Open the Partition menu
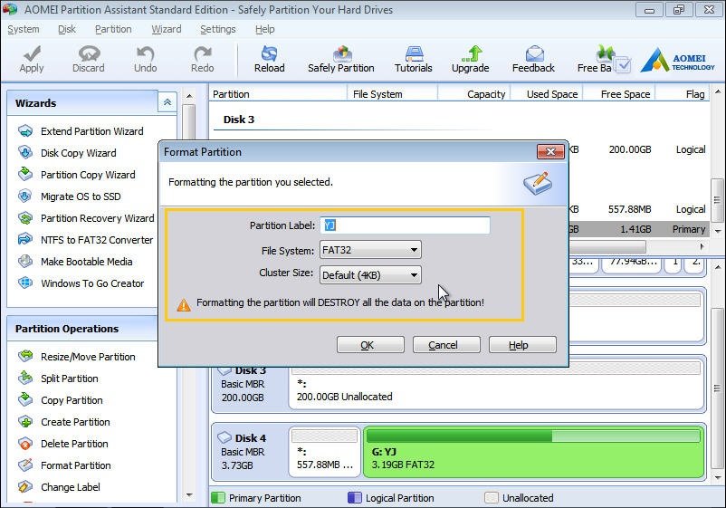This screenshot has height=508, width=726. click(113, 29)
